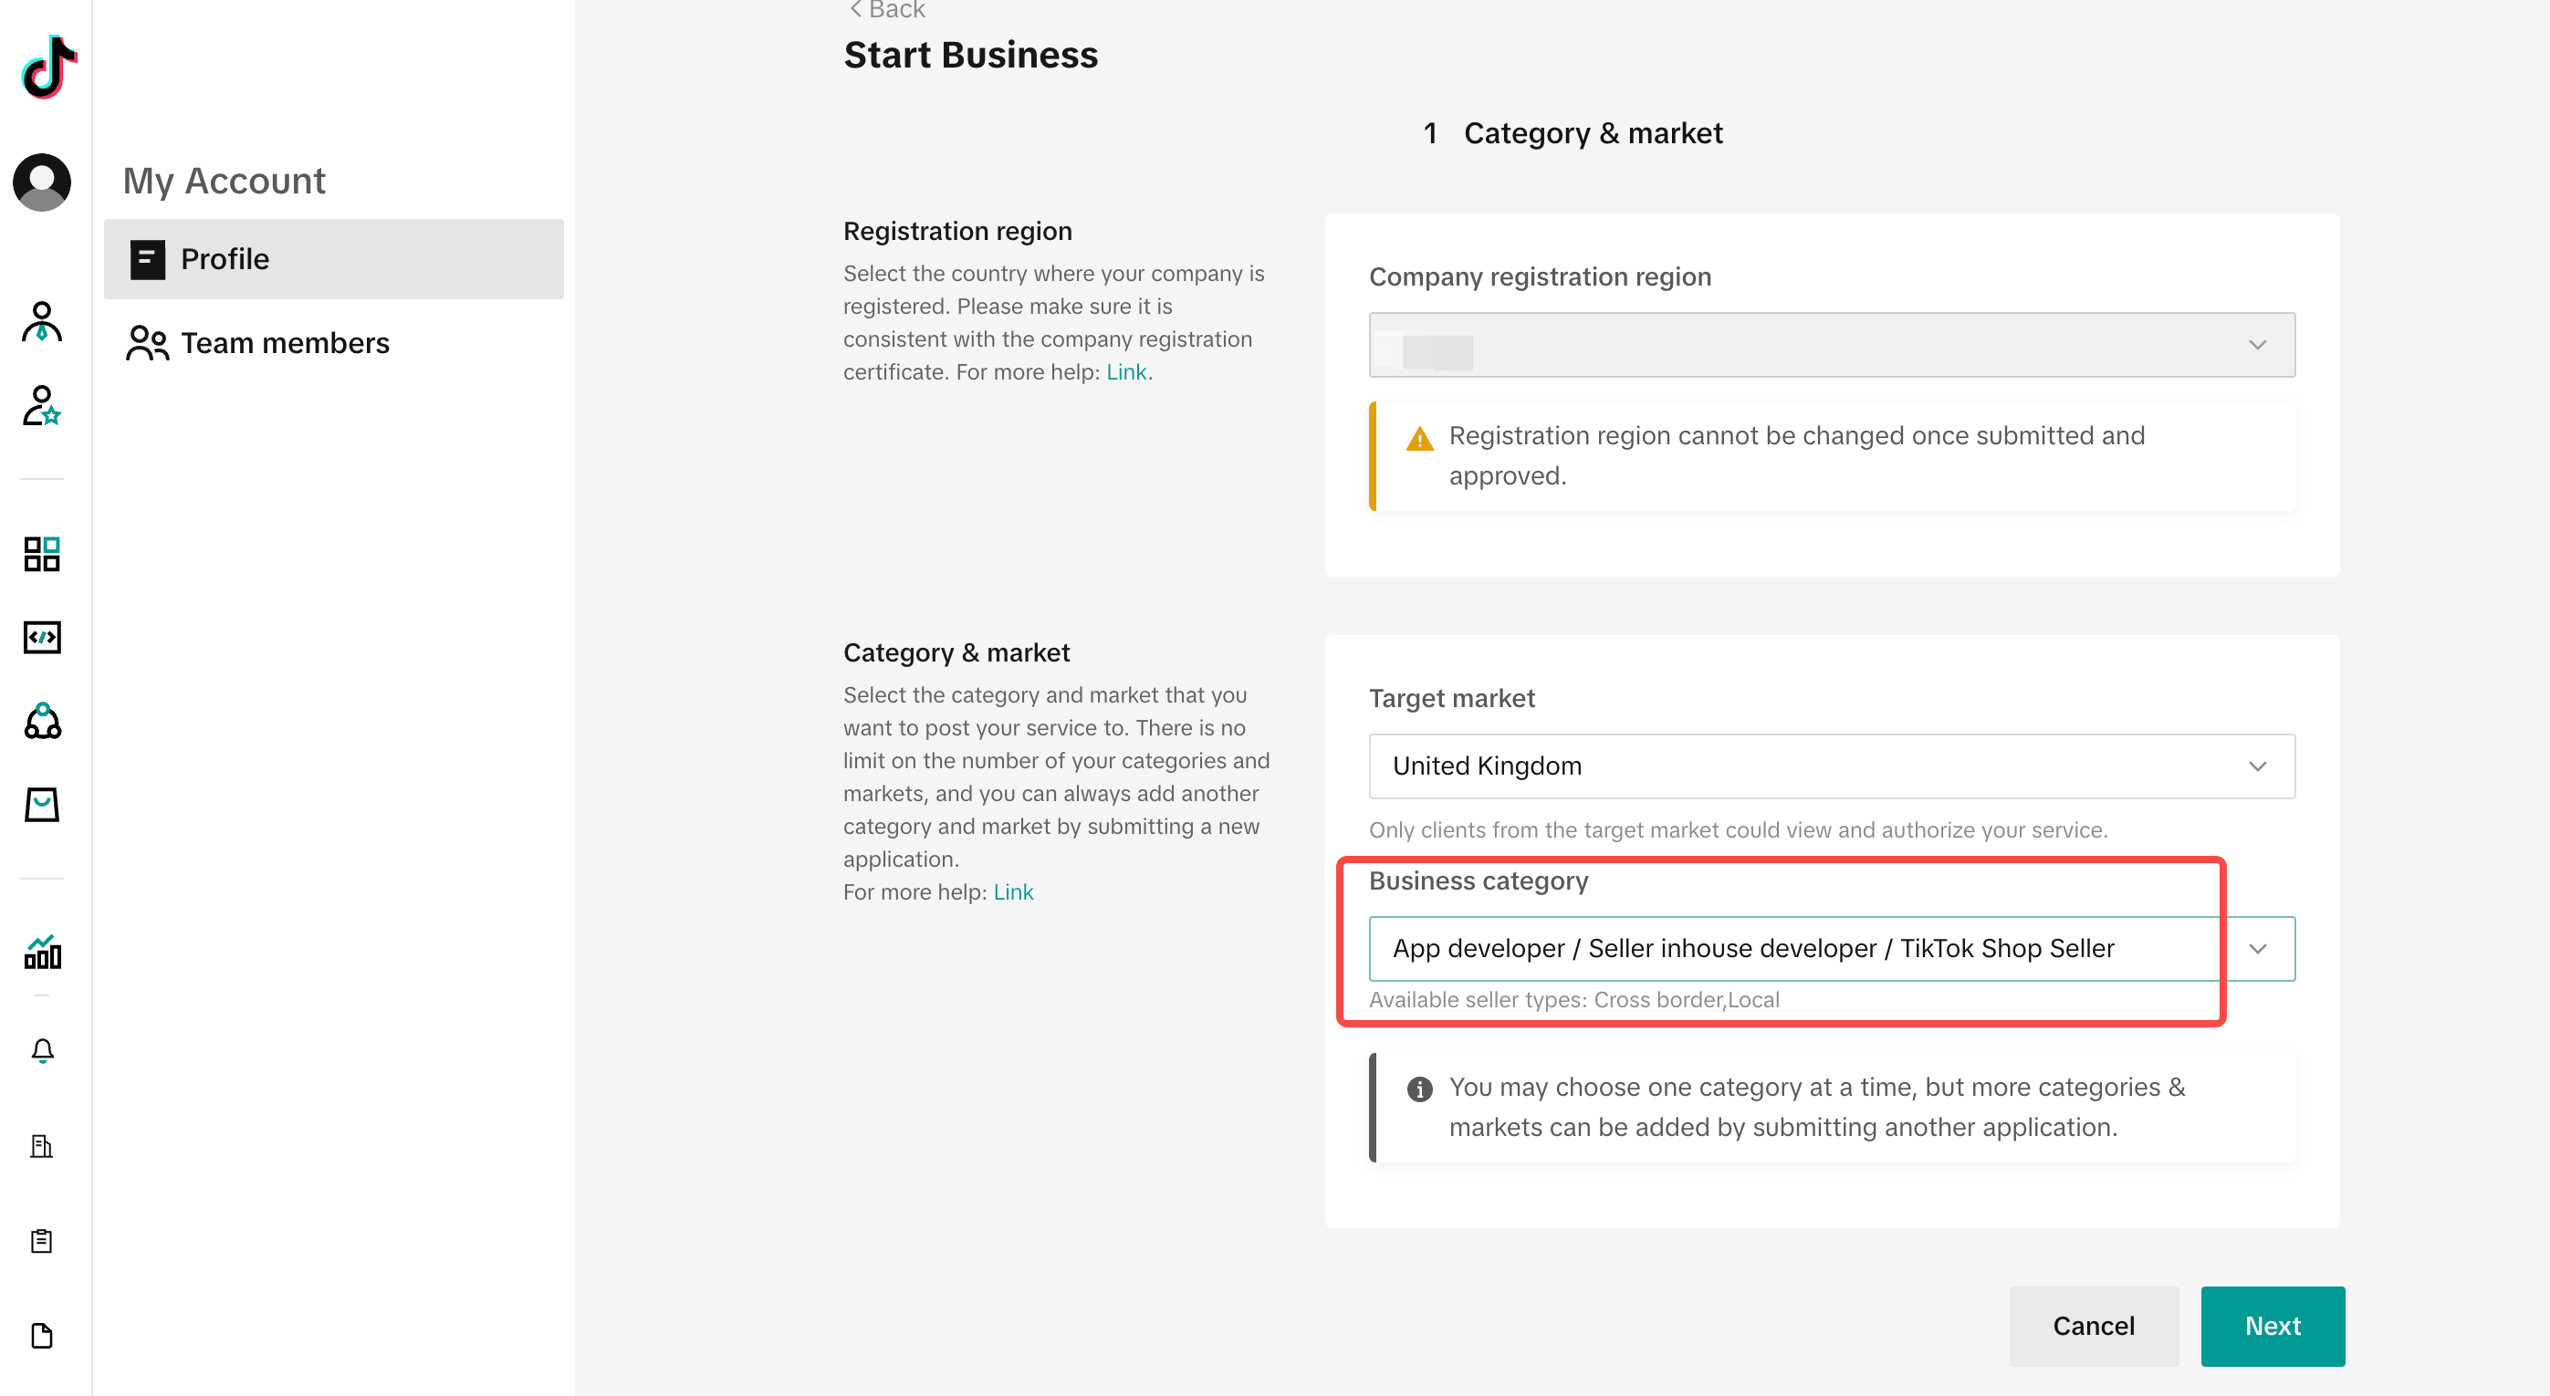Open the clipboard sidebar icon
The image size is (2550, 1396).
pyautogui.click(x=42, y=1241)
